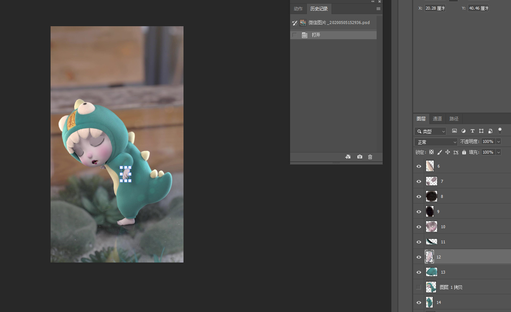Select layer 14 thumbnail
The height and width of the screenshot is (312, 511).
(429, 302)
